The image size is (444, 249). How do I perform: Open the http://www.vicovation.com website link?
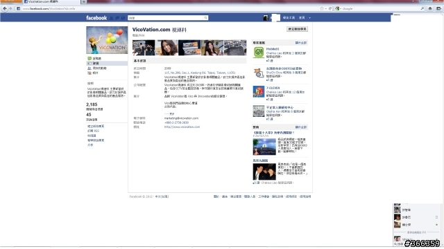[182, 127]
